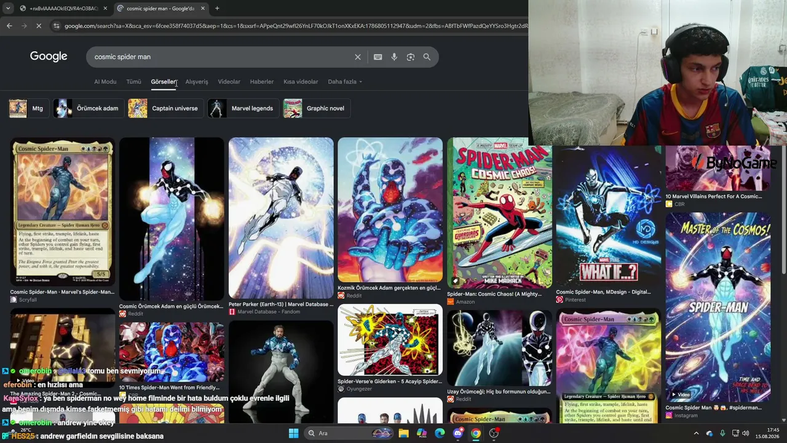The height and width of the screenshot is (443, 787).
Task: Open the 10 Marvel Villains CBR link
Action: pos(713,197)
